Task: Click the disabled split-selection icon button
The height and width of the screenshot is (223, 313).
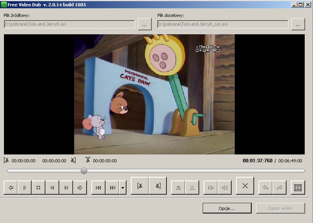Action: click(x=178, y=188)
